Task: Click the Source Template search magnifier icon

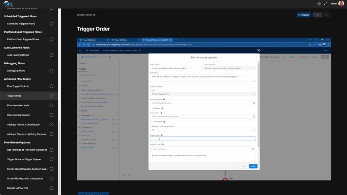Action: 254,103
